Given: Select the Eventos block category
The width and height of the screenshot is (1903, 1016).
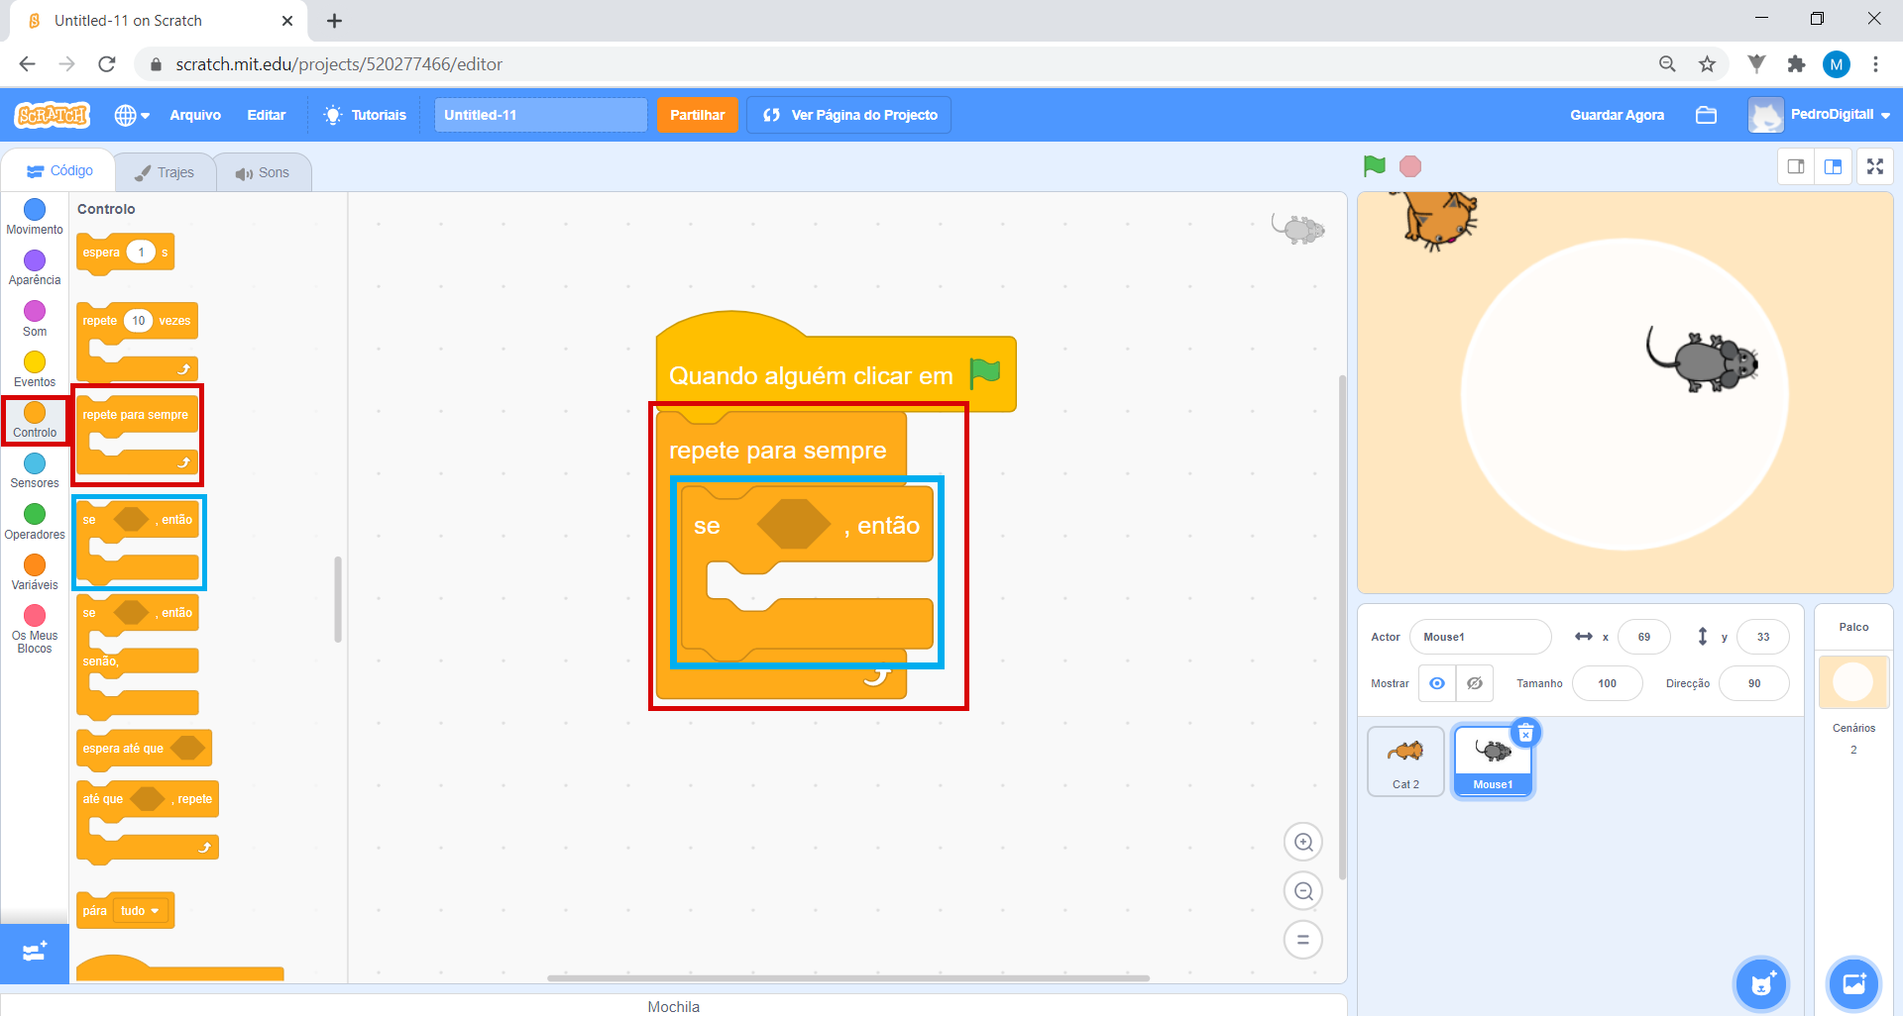Looking at the screenshot, I should click(x=35, y=369).
